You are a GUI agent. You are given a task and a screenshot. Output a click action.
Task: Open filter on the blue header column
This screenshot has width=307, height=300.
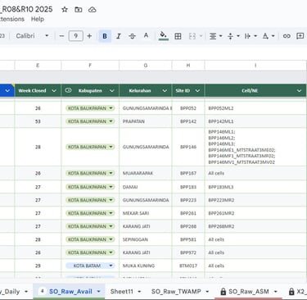tap(7, 91)
